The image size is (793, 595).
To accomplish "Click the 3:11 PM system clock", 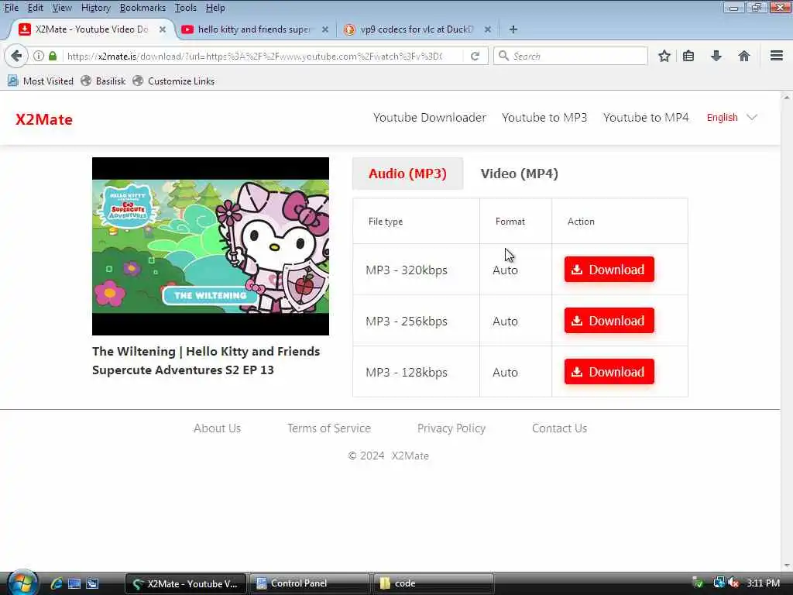I will [763, 583].
